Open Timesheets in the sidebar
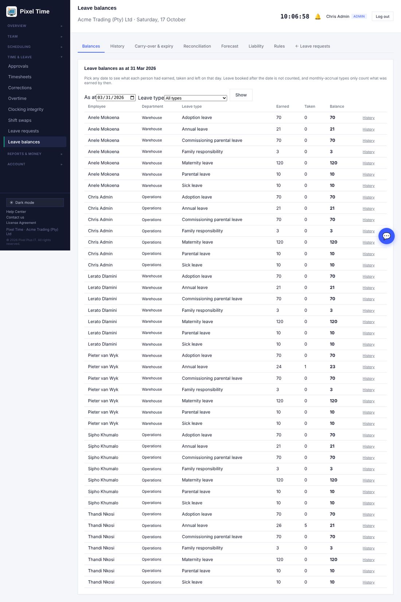 click(x=35, y=77)
